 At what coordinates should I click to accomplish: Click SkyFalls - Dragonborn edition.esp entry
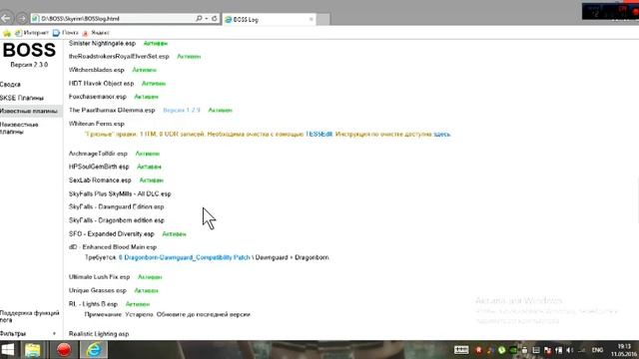(117, 220)
